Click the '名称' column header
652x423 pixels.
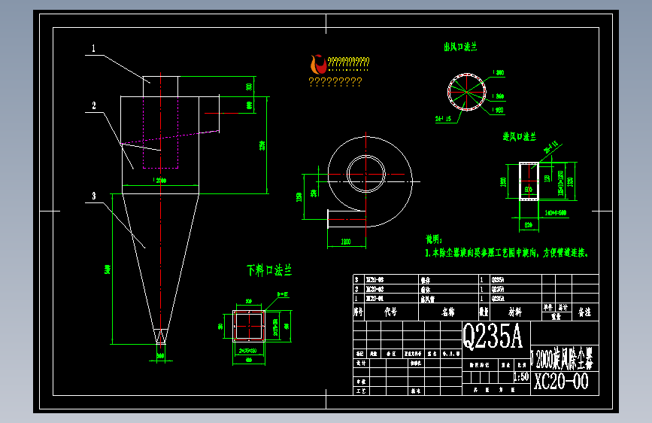[x=448, y=312]
